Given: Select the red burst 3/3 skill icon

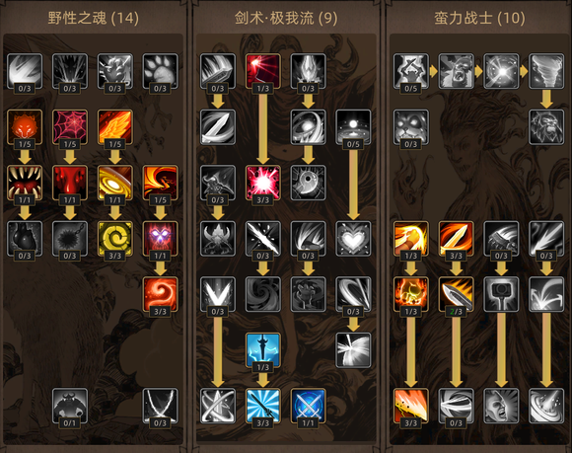Looking at the screenshot, I should [262, 183].
